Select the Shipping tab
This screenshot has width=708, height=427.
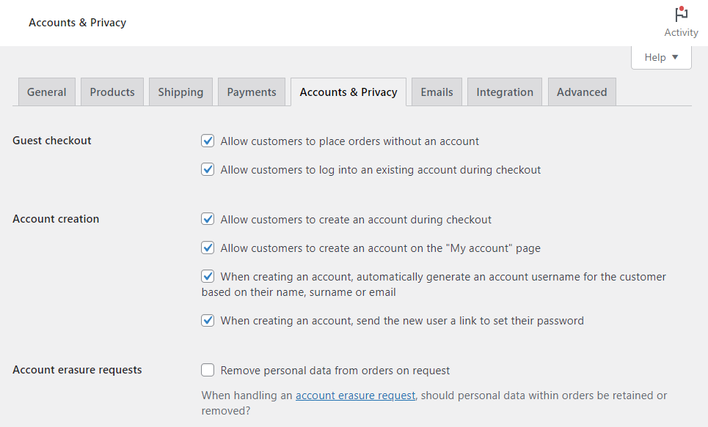tap(180, 92)
